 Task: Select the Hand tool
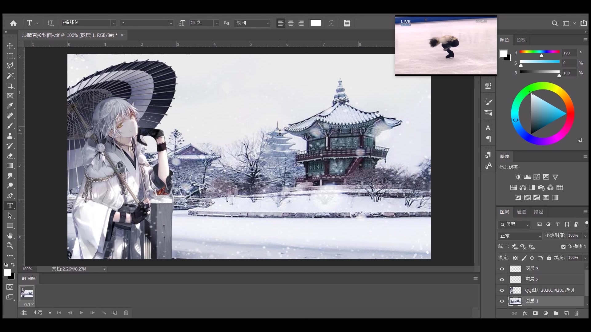(x=10, y=235)
